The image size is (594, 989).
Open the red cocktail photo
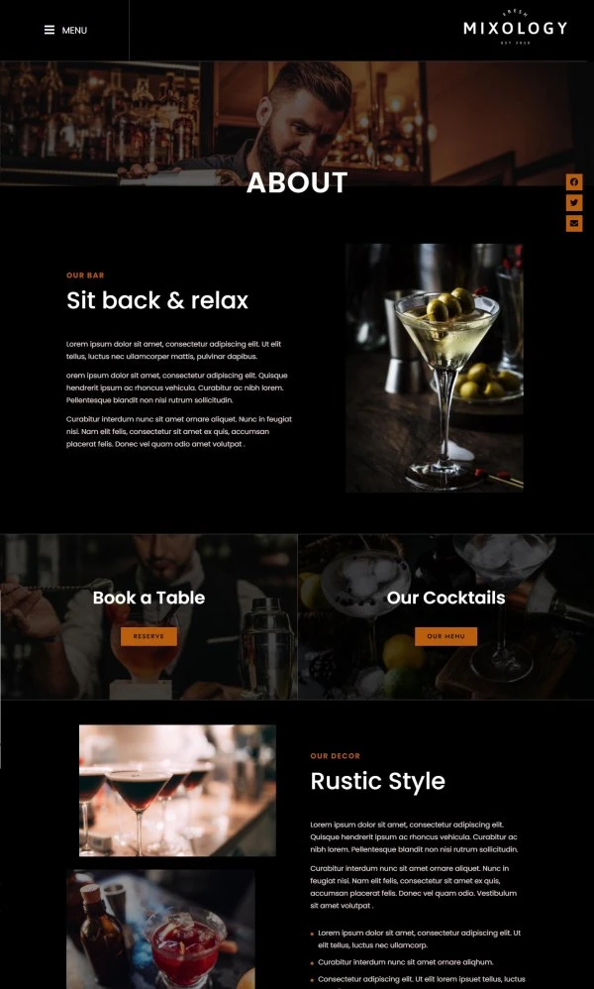click(160, 930)
